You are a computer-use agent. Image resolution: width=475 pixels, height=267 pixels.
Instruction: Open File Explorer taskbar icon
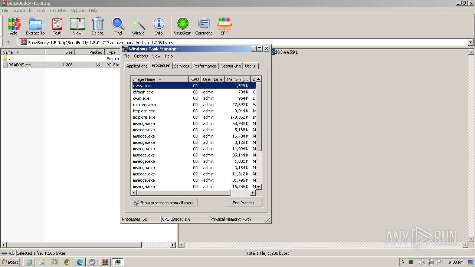[42, 262]
